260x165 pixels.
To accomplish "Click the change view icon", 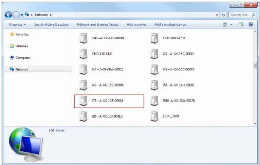I will click(x=225, y=24).
